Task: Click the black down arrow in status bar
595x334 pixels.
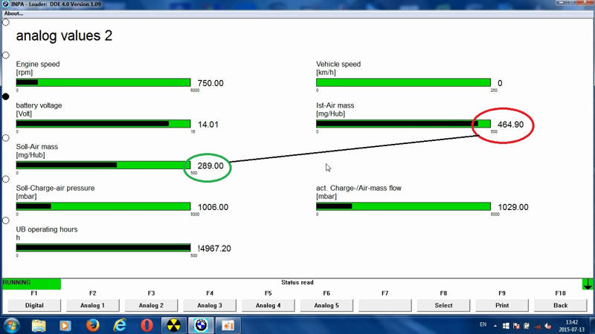Action: click(588, 284)
